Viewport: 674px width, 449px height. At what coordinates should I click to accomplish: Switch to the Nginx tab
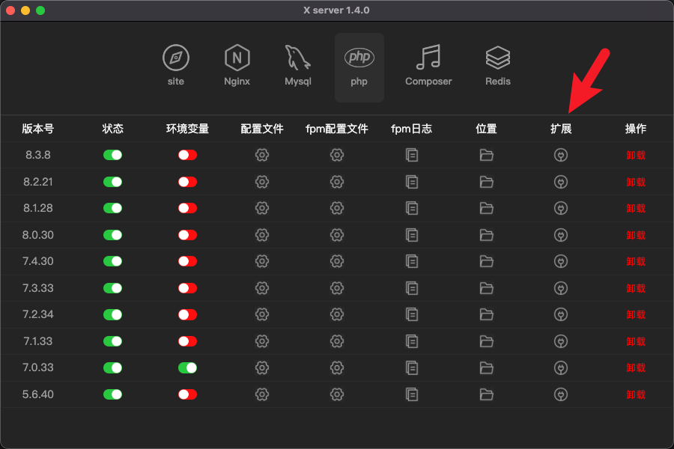(x=237, y=67)
